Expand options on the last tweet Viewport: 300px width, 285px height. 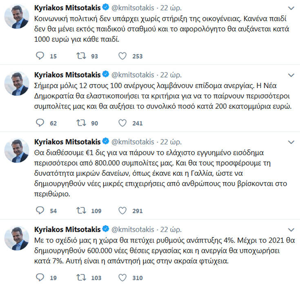point(291,229)
